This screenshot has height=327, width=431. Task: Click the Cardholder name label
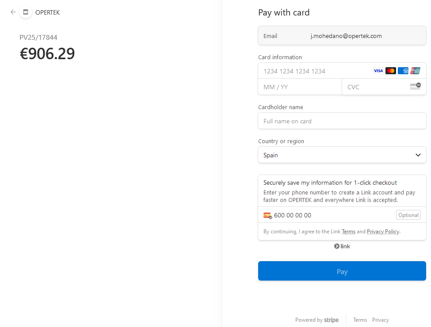pos(280,107)
